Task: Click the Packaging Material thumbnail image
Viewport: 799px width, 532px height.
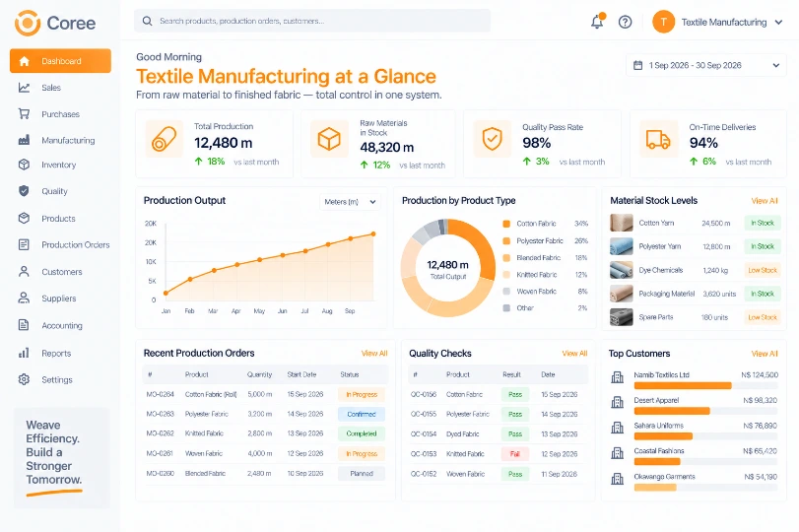Action: click(x=621, y=294)
